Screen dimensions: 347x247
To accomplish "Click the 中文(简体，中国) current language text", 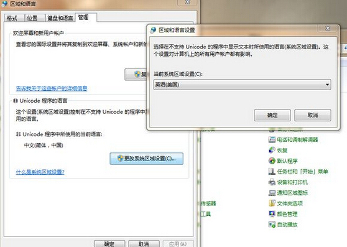I will (44, 146).
